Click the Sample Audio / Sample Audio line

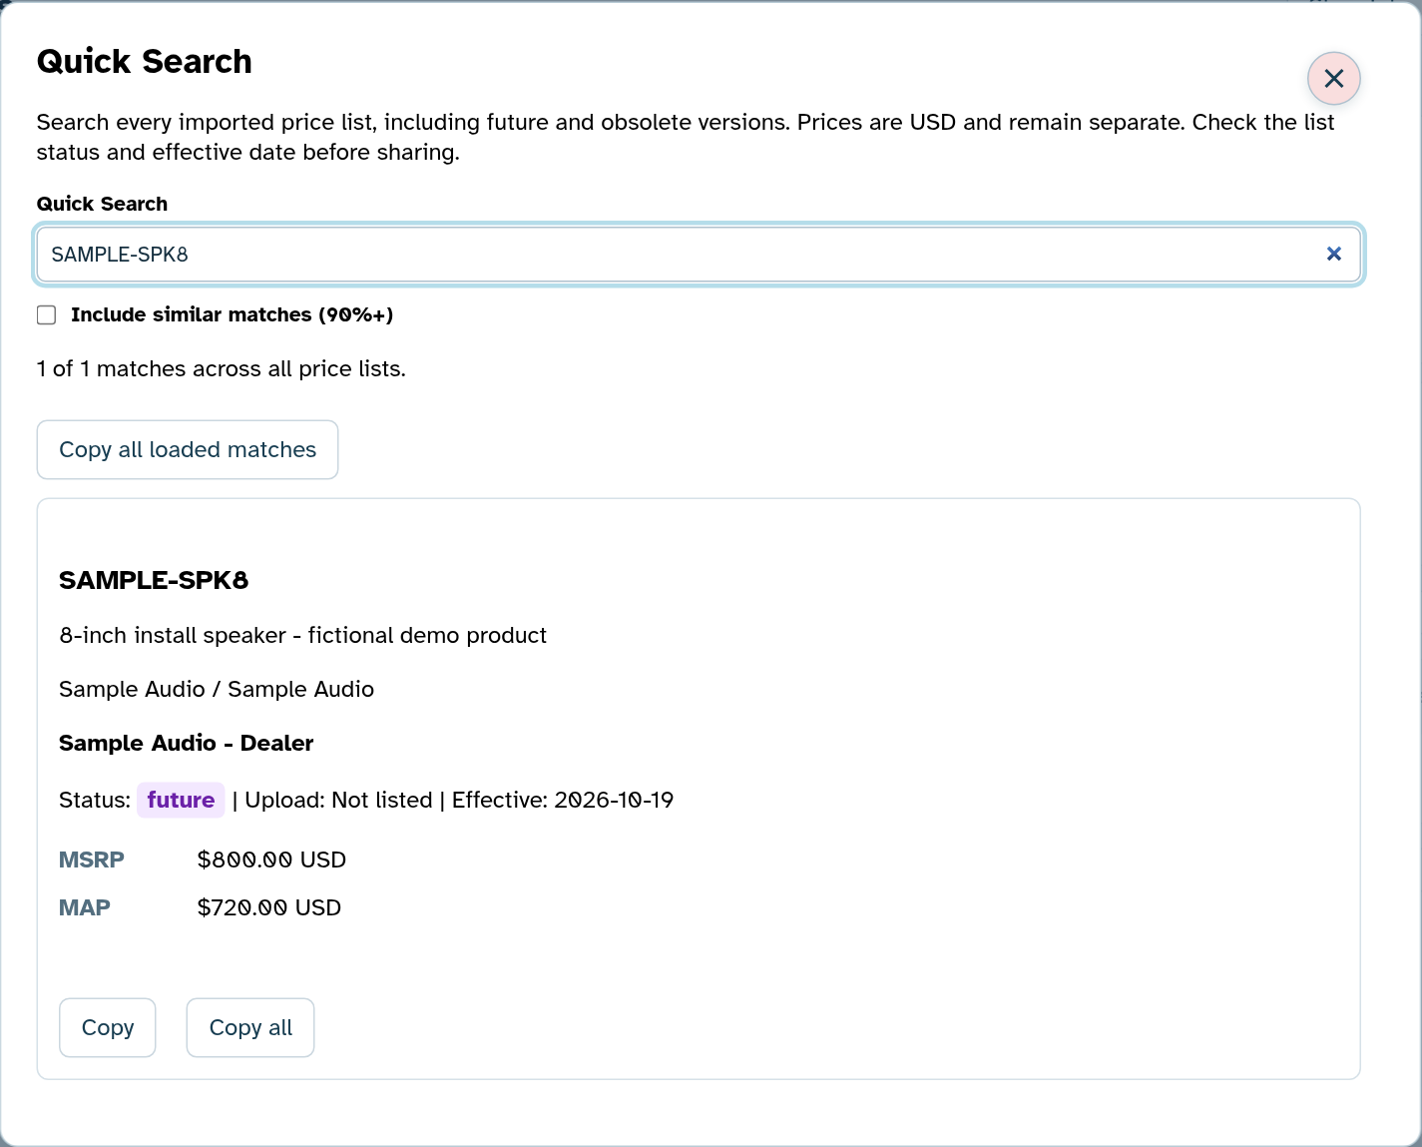click(217, 689)
